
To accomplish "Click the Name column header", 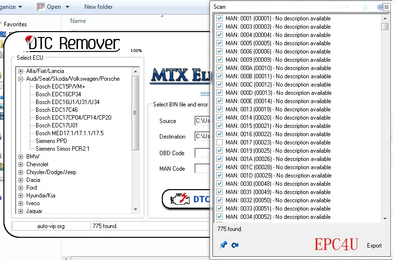I will click(78, 21).
